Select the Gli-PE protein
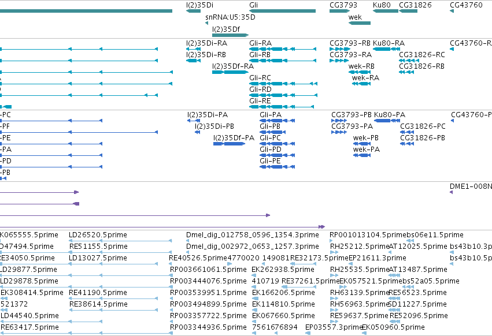492x336 pixels. [x=277, y=167]
